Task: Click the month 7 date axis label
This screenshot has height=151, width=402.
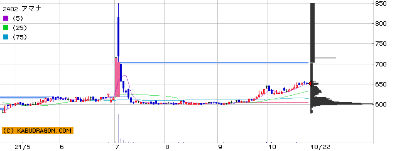Action: click(x=117, y=147)
